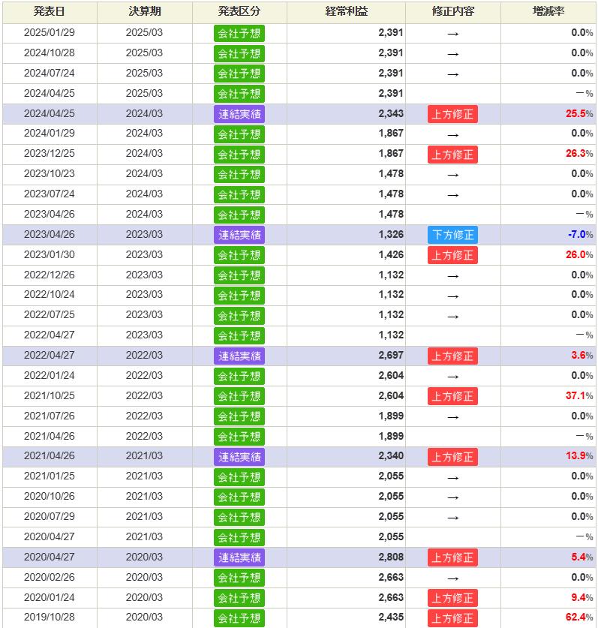Click 上方修正 badge in the 25.5% row
Image resolution: width=598 pixels, height=628 pixels.
click(x=452, y=114)
